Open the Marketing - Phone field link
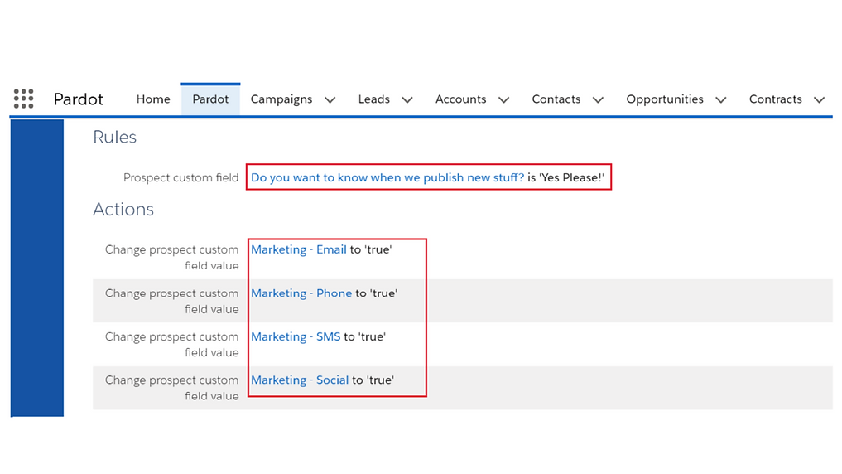This screenshot has height=474, width=842. (301, 293)
